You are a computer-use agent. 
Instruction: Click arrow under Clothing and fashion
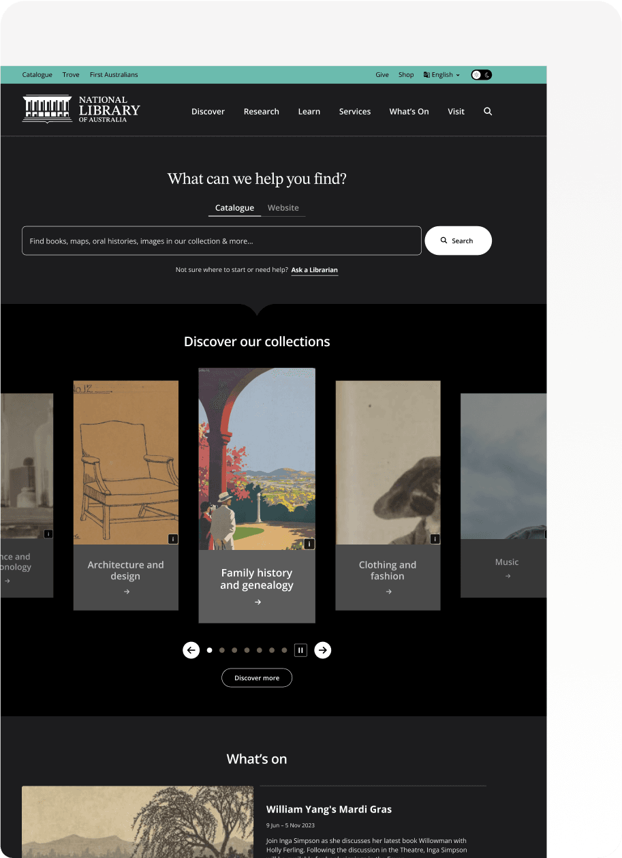[388, 592]
